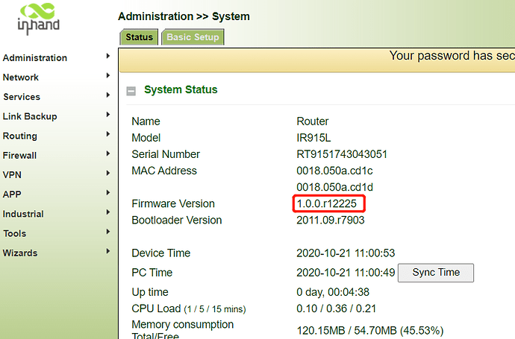Open the Administration menu
The image size is (515, 339).
tap(35, 58)
